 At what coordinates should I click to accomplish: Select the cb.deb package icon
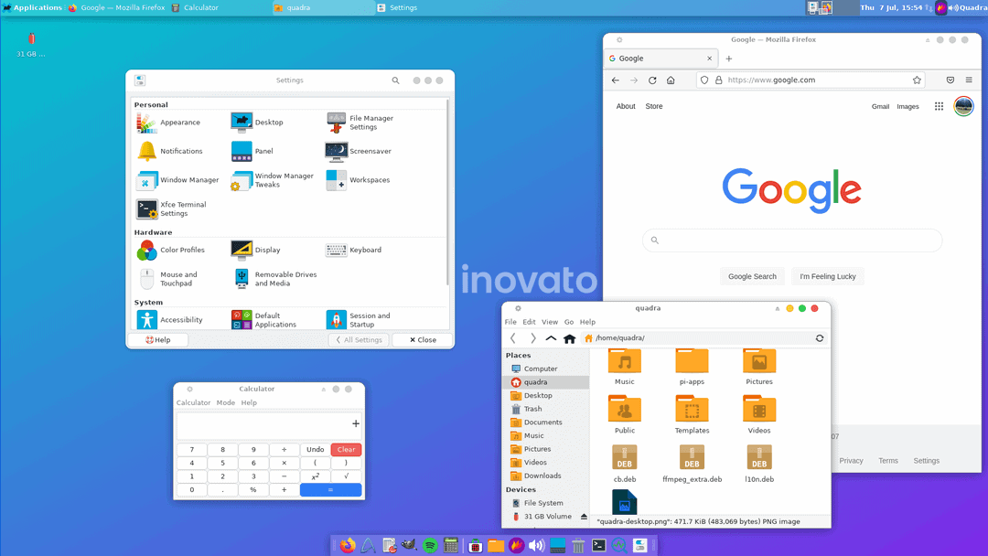pos(625,458)
